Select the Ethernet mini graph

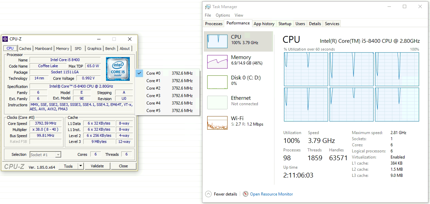[x=217, y=103]
